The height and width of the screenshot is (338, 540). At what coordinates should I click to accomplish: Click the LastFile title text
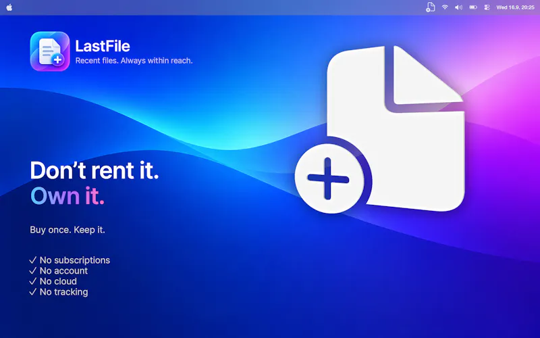[x=103, y=46]
